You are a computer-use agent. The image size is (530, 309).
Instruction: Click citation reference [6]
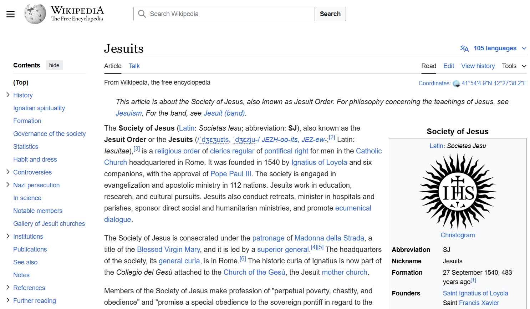click(x=243, y=259)
